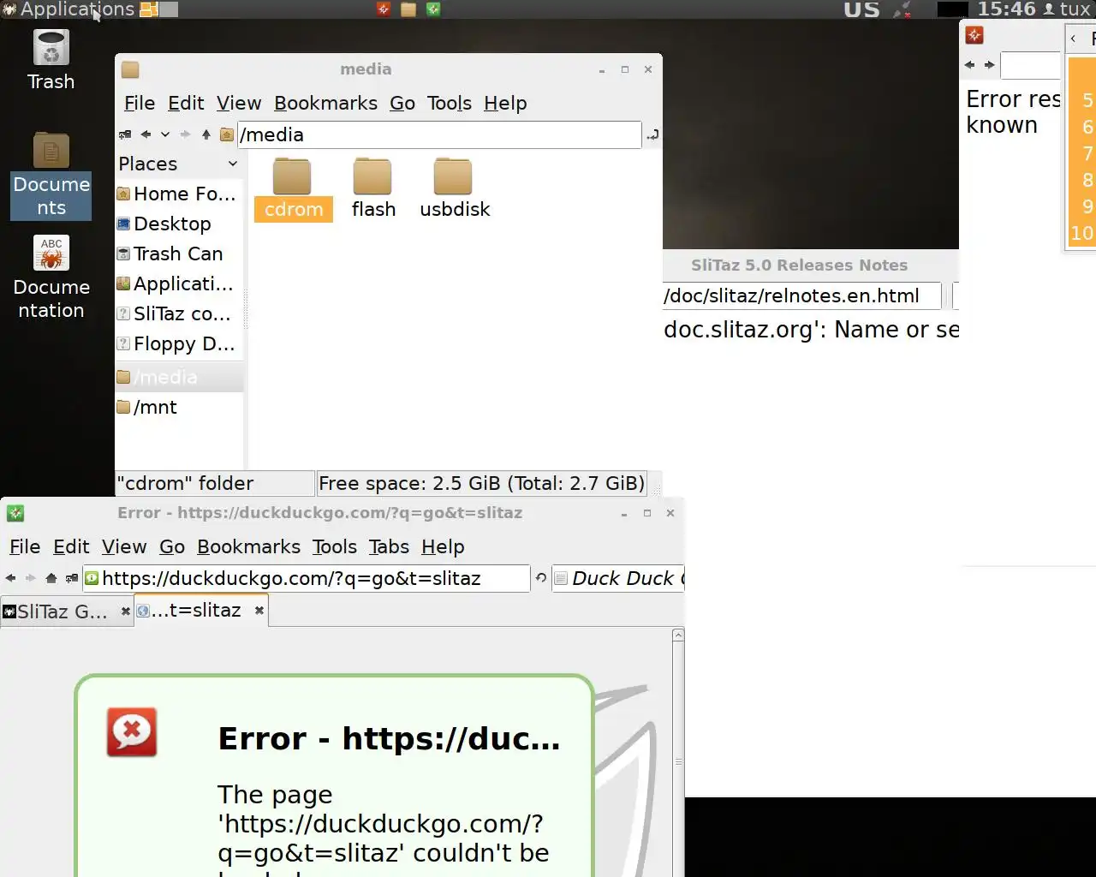Select Trash Can in Places sidebar

[x=177, y=254]
